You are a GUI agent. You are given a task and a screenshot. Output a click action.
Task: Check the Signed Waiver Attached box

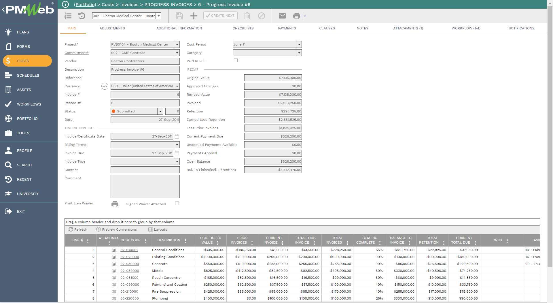[x=177, y=204]
